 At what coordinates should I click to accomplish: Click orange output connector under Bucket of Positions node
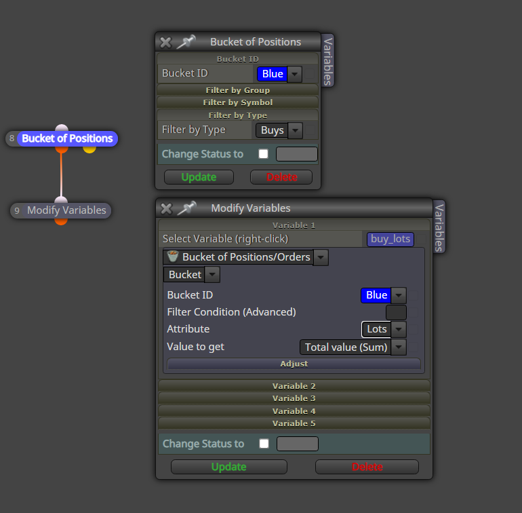pyautogui.click(x=62, y=149)
